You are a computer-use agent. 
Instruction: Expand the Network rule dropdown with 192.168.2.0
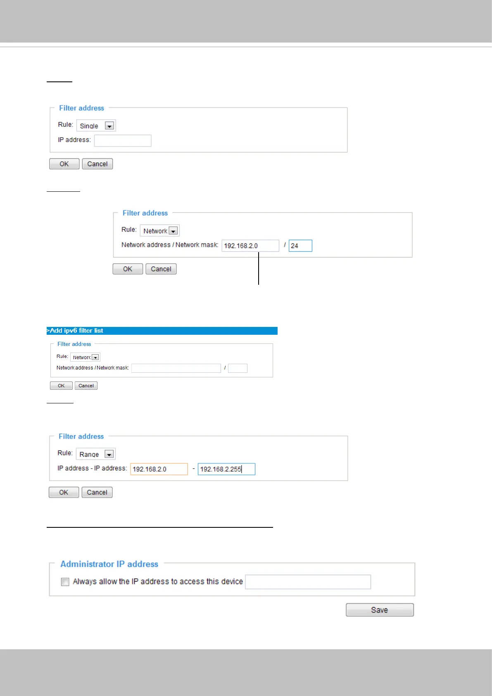[x=174, y=231]
